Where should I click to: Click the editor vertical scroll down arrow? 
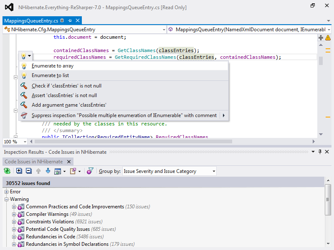321,134
